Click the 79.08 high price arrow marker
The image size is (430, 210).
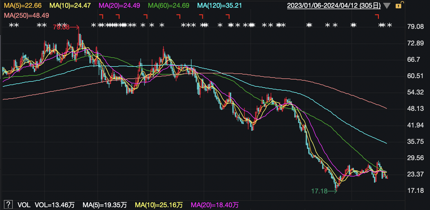coord(66,27)
